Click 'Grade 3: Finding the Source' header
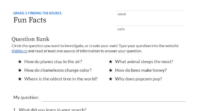The image size is (197, 111). 37,13
